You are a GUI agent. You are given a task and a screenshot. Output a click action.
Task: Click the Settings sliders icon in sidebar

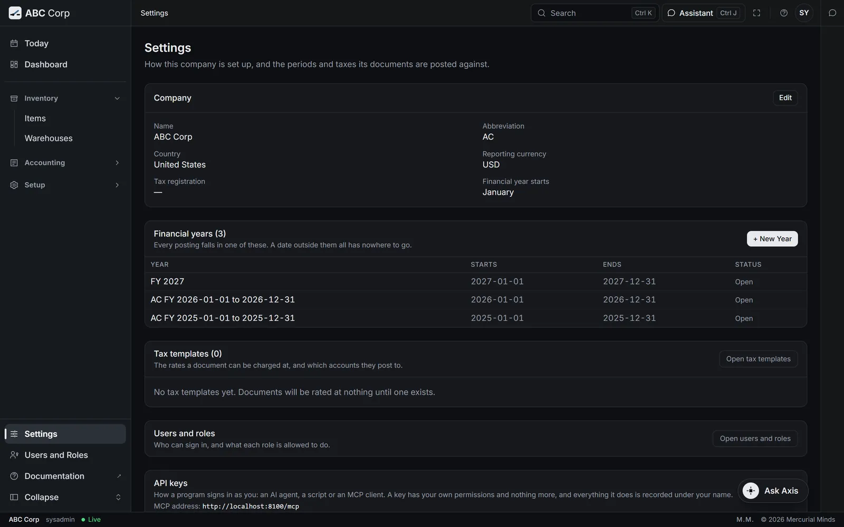click(14, 434)
